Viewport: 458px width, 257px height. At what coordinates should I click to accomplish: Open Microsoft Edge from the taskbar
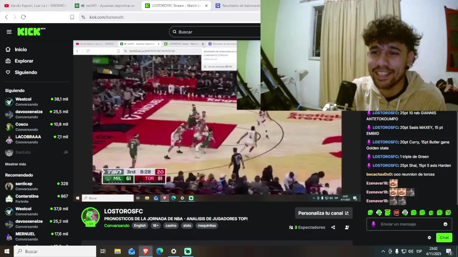pos(160,251)
